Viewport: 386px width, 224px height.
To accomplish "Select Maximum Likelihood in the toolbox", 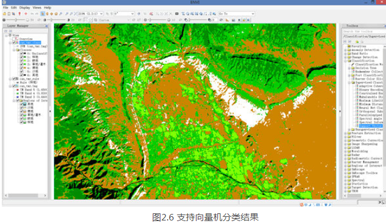I will coord(371,100).
